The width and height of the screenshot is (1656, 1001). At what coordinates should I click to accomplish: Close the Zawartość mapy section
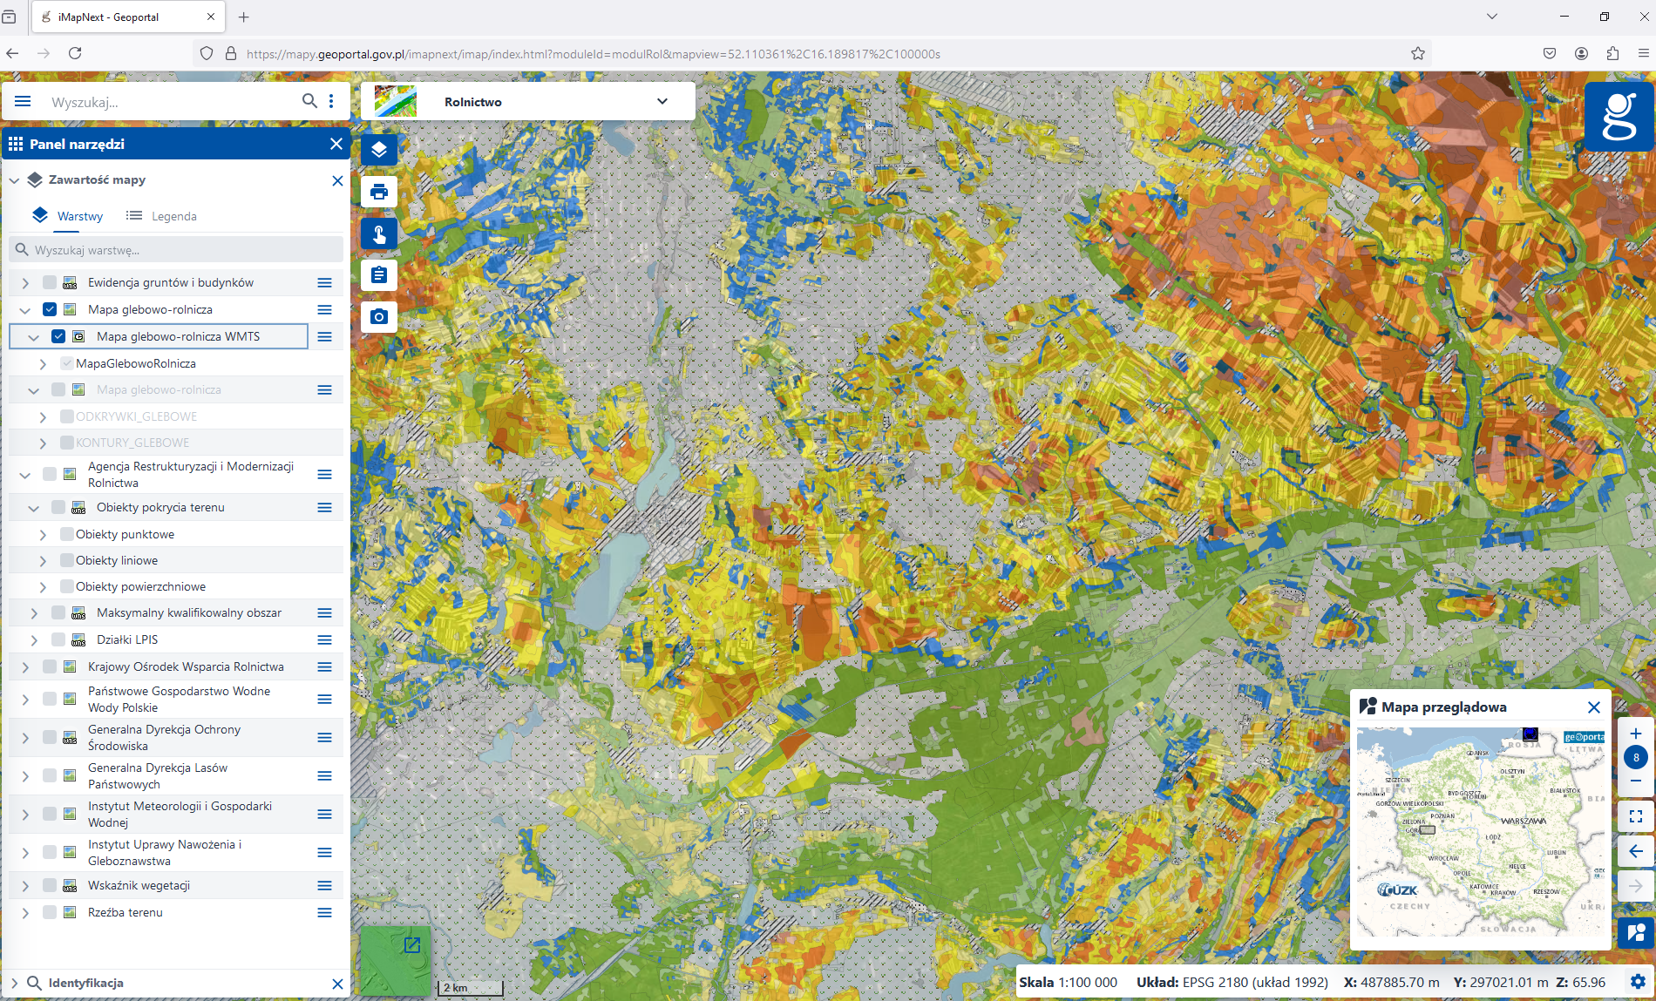pyautogui.click(x=338, y=180)
